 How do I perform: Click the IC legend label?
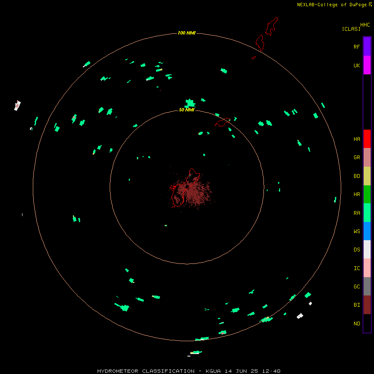tap(357, 268)
